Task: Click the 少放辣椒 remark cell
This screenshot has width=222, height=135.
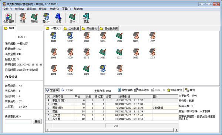Action: pos(165,108)
